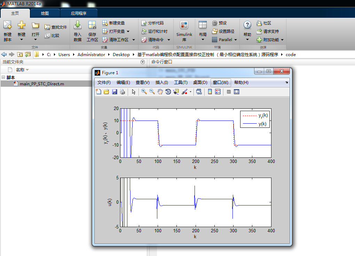This screenshot has width=355, height=256.
Task: Open the 插入(I) menu in Figure 1
Action: pos(161,83)
